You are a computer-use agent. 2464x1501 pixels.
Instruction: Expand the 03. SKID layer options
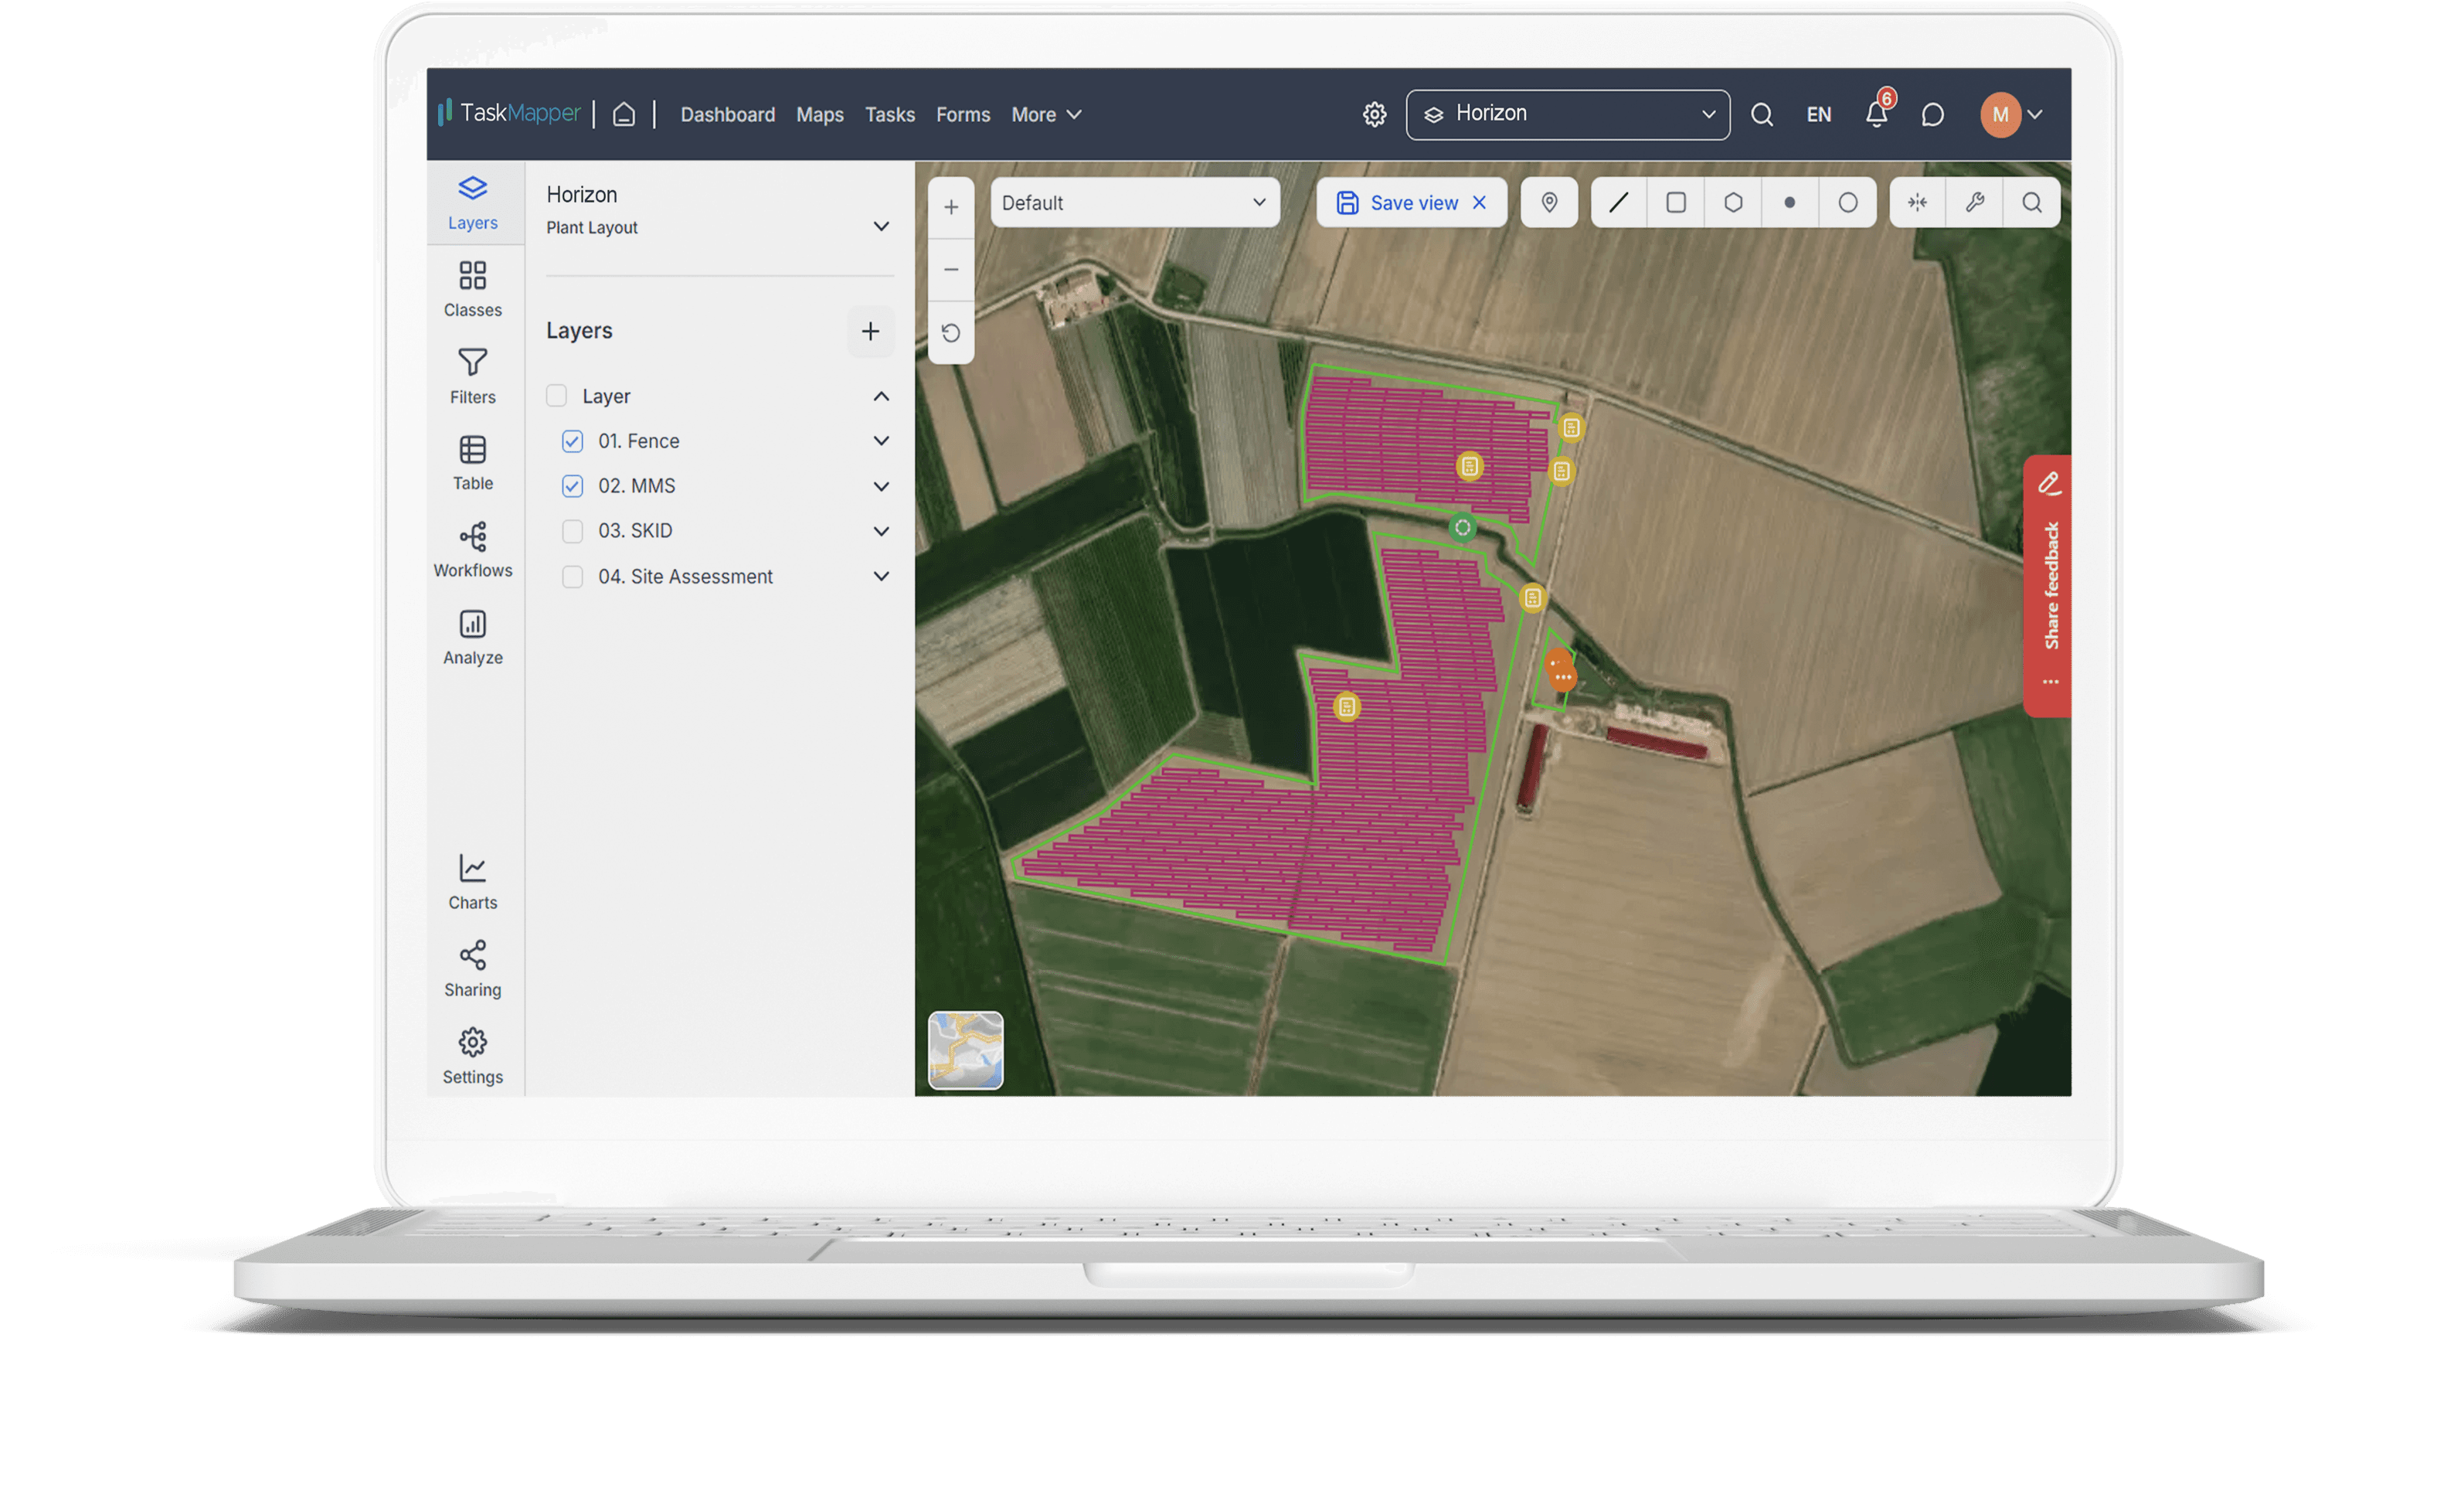click(x=881, y=531)
